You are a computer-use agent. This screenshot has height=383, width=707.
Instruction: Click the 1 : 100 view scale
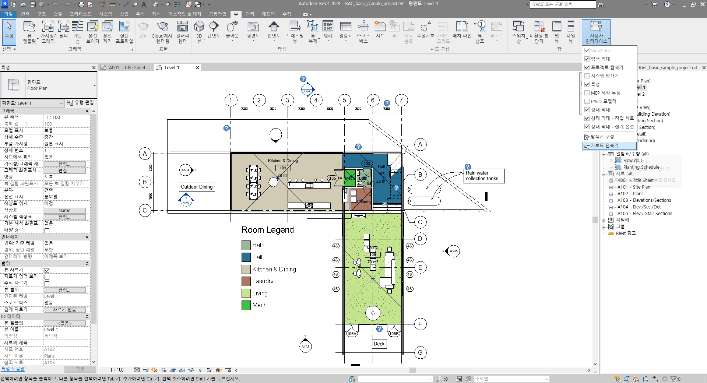click(x=117, y=370)
